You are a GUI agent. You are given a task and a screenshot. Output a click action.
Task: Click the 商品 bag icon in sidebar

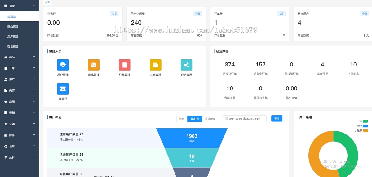click(x=6, y=57)
